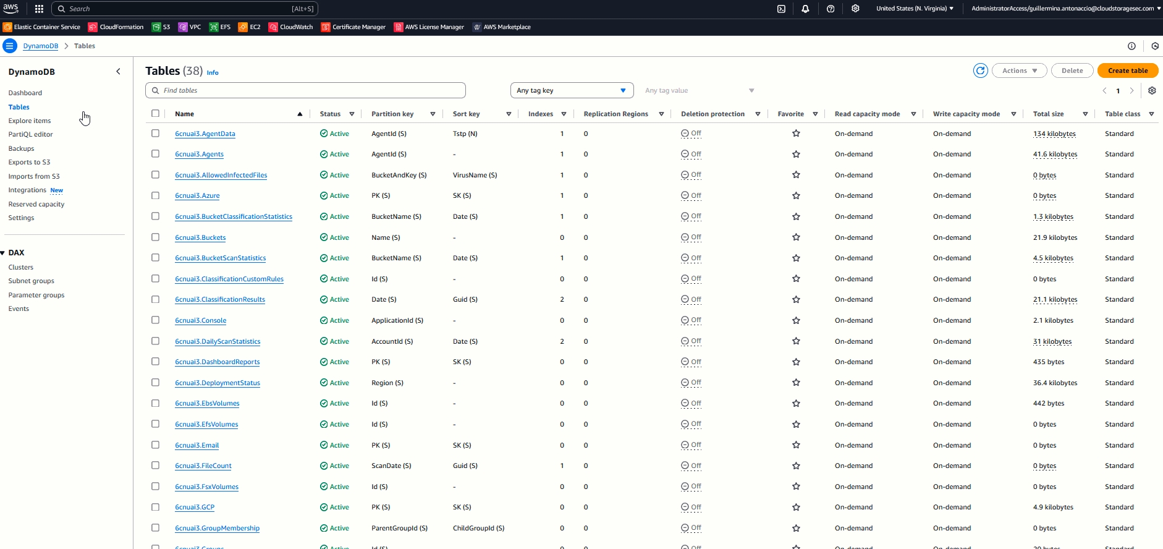Viewport: 1163px width, 549px height.
Task: Star the 6cnuai3.Buckets table as favorite
Action: [796, 237]
